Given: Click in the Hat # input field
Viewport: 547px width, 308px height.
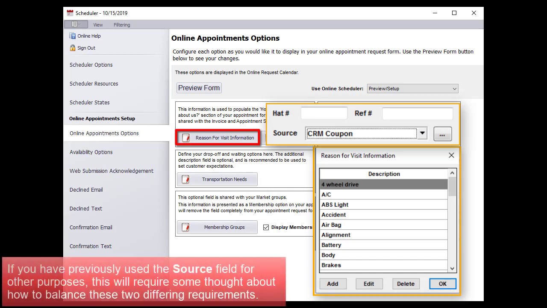Looking at the screenshot, I should 324,113.
